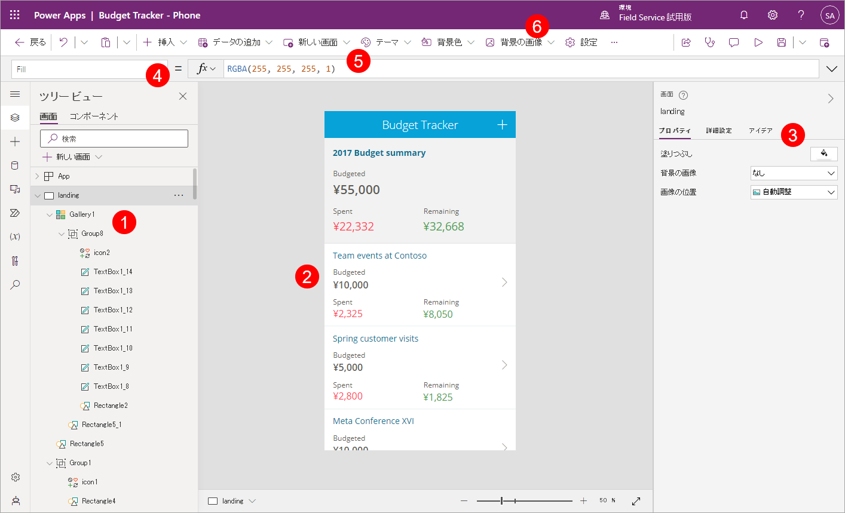Preview the app with the play icon
This screenshot has width=845, height=513.
tap(758, 42)
